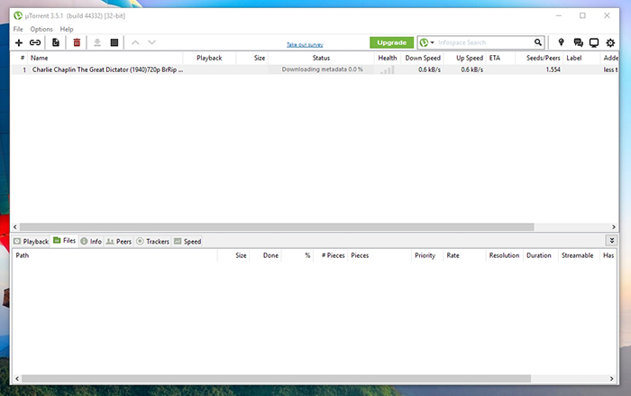Collapse the detail pane with chevron button

click(612, 241)
